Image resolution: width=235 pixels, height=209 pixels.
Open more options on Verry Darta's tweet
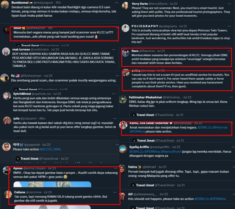[229, 4]
